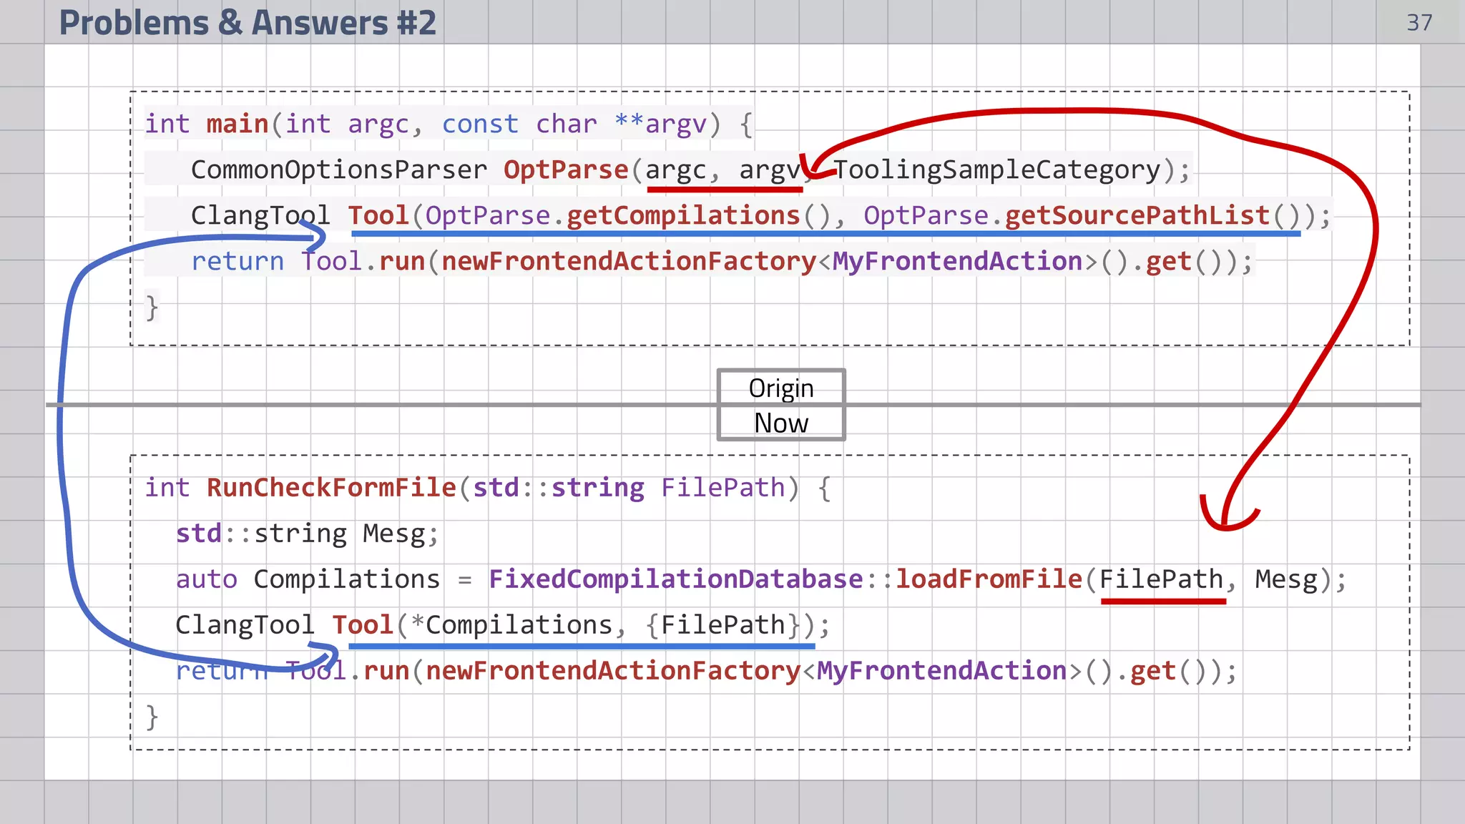This screenshot has width=1465, height=824.
Task: Click 'newFrontendActionFactory' in top code block
Action: [x=629, y=261]
